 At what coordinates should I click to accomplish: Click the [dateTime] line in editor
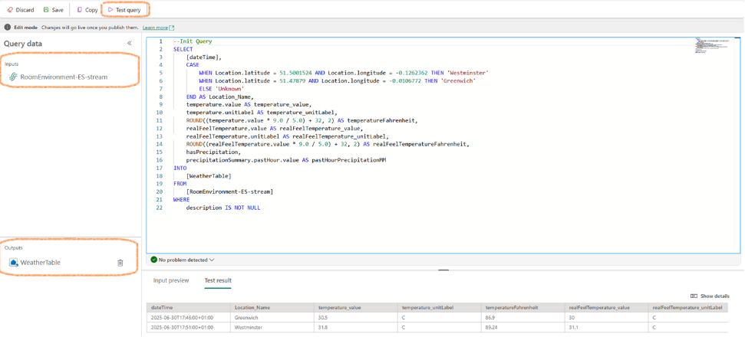[x=204, y=57]
